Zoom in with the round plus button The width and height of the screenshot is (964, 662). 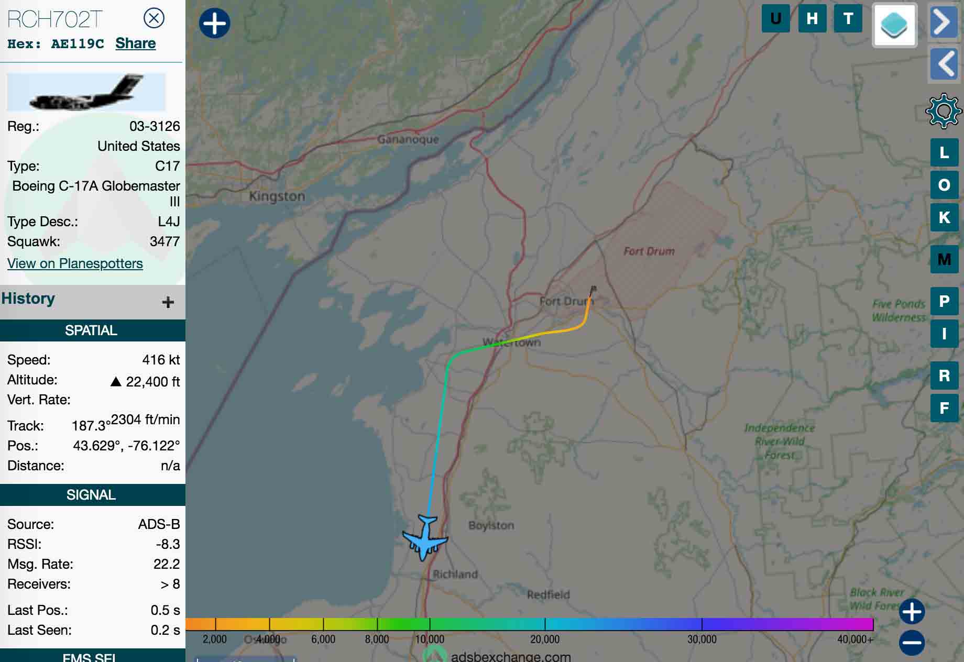point(912,611)
